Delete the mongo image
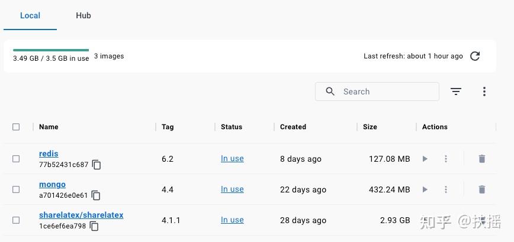The width and height of the screenshot is (514, 242). coord(481,189)
